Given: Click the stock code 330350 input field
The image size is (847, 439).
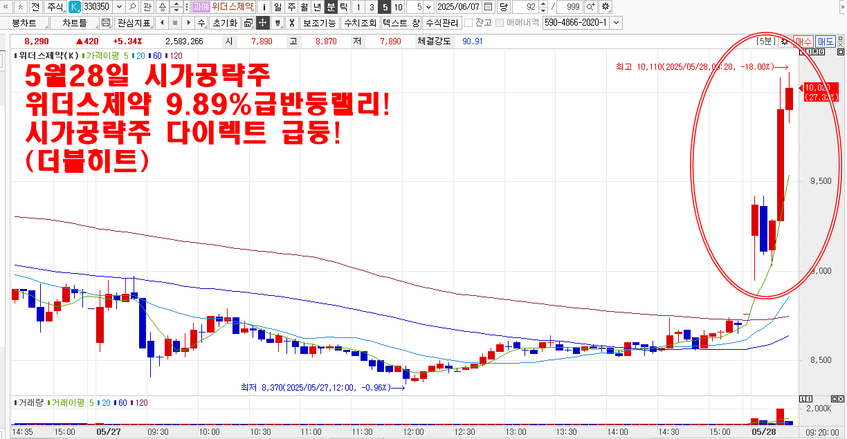Looking at the screenshot, I should click(98, 7).
